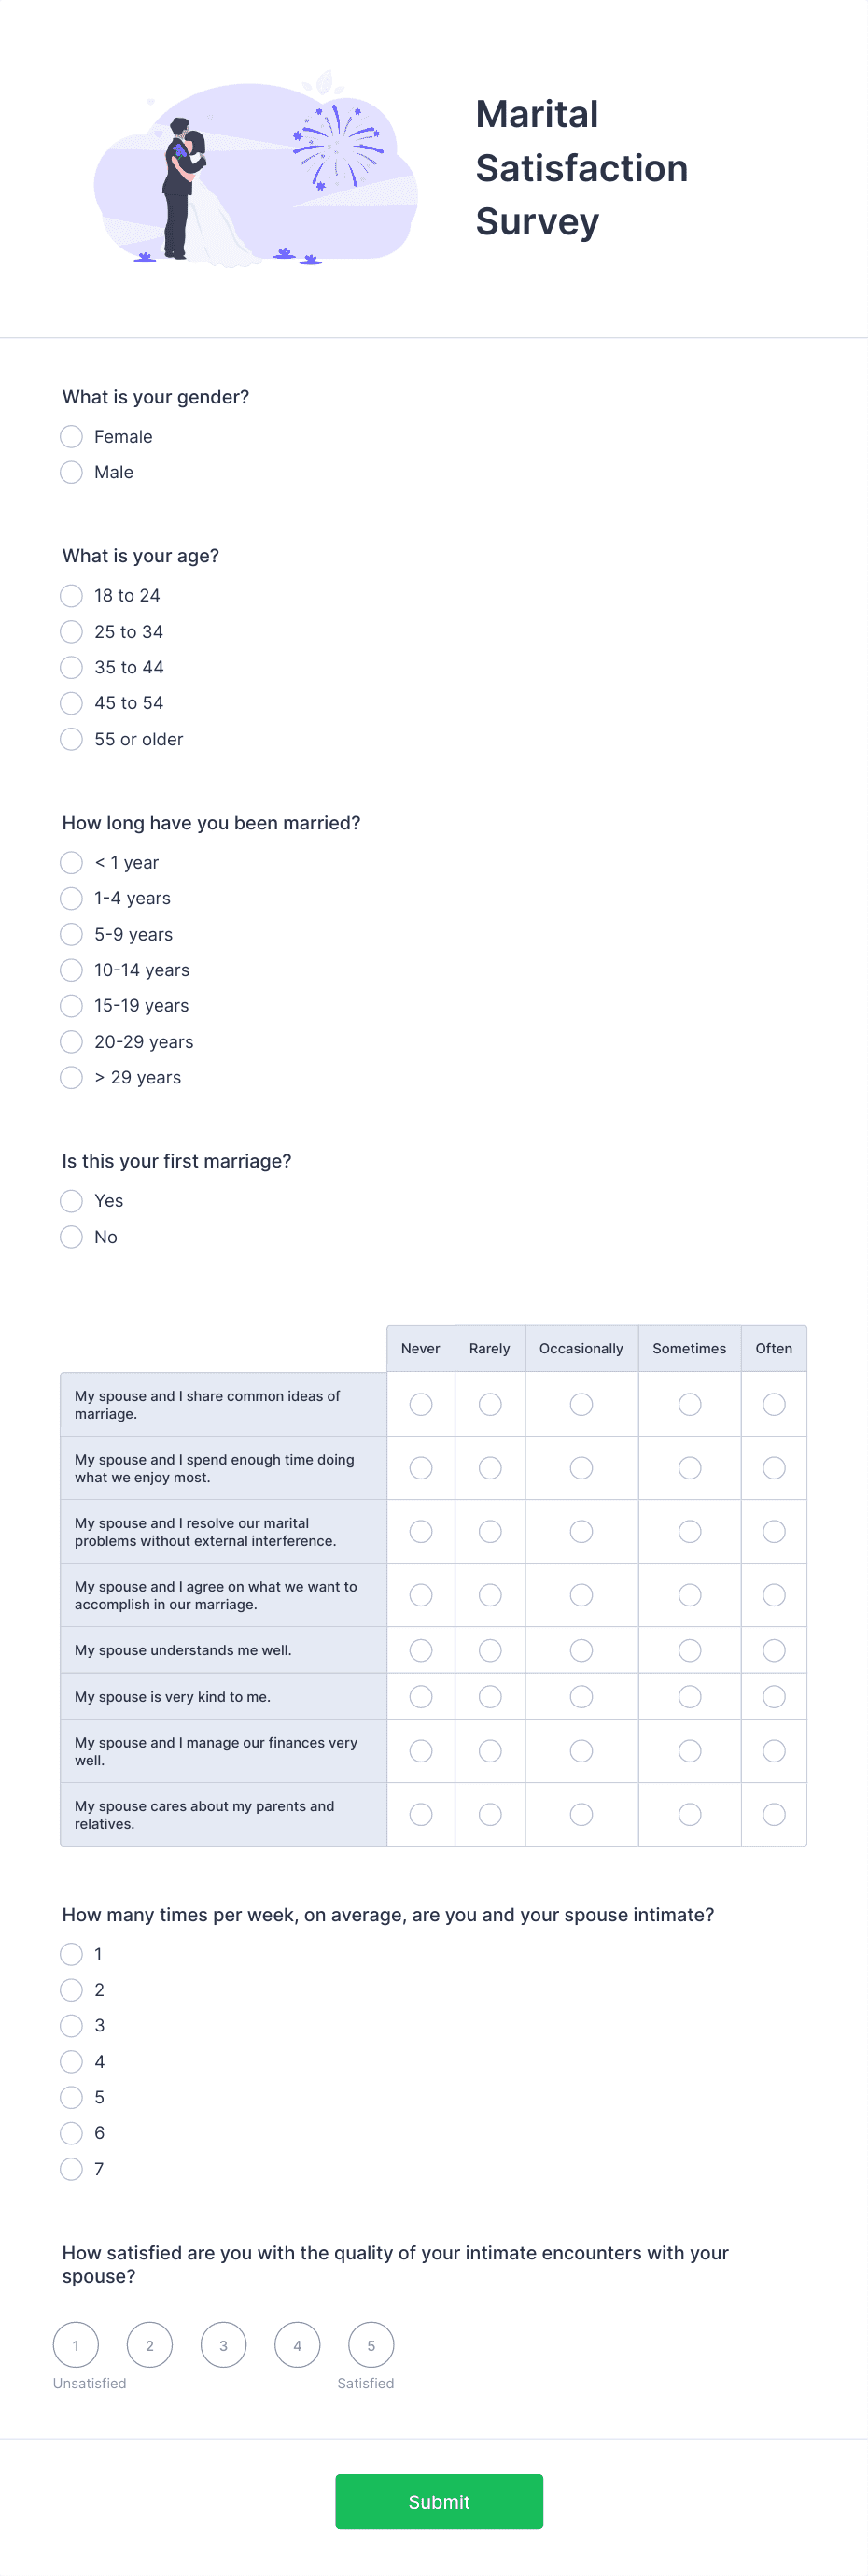Select Male for the gender question
Screen dimensions: 868x2576
coord(71,472)
